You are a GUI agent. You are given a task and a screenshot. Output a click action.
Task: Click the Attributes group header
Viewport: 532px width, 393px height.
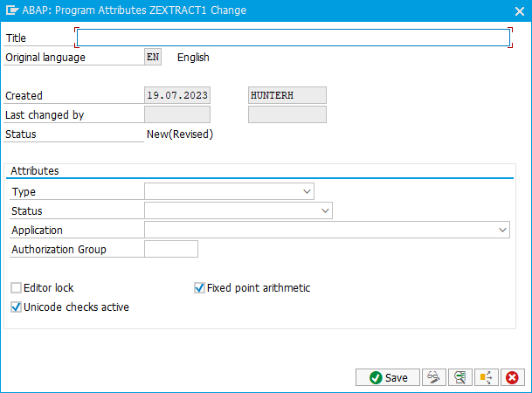point(35,171)
